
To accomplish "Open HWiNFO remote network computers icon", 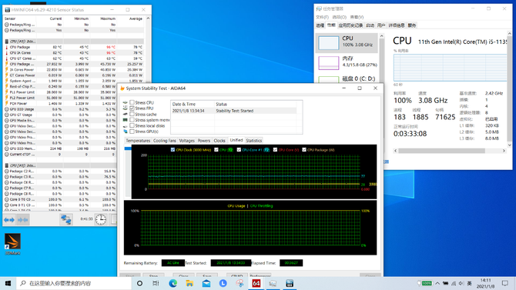I will [x=66, y=219].
